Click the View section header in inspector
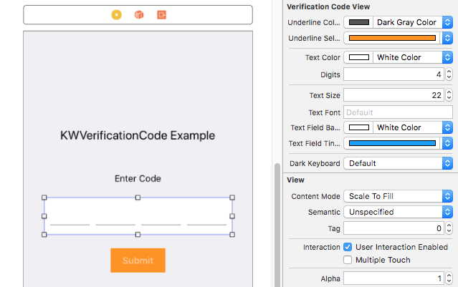The image size is (458, 287). click(295, 180)
